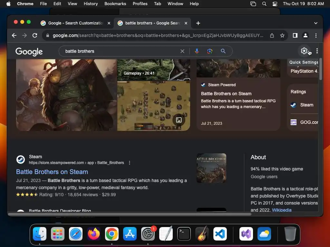Click the Chrome address bar URL
The height and width of the screenshot is (247, 330).
[x=158, y=35]
